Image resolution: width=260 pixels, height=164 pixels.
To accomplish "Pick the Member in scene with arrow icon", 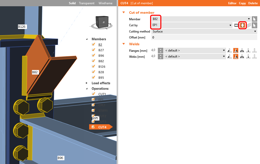I will [x=254, y=19].
